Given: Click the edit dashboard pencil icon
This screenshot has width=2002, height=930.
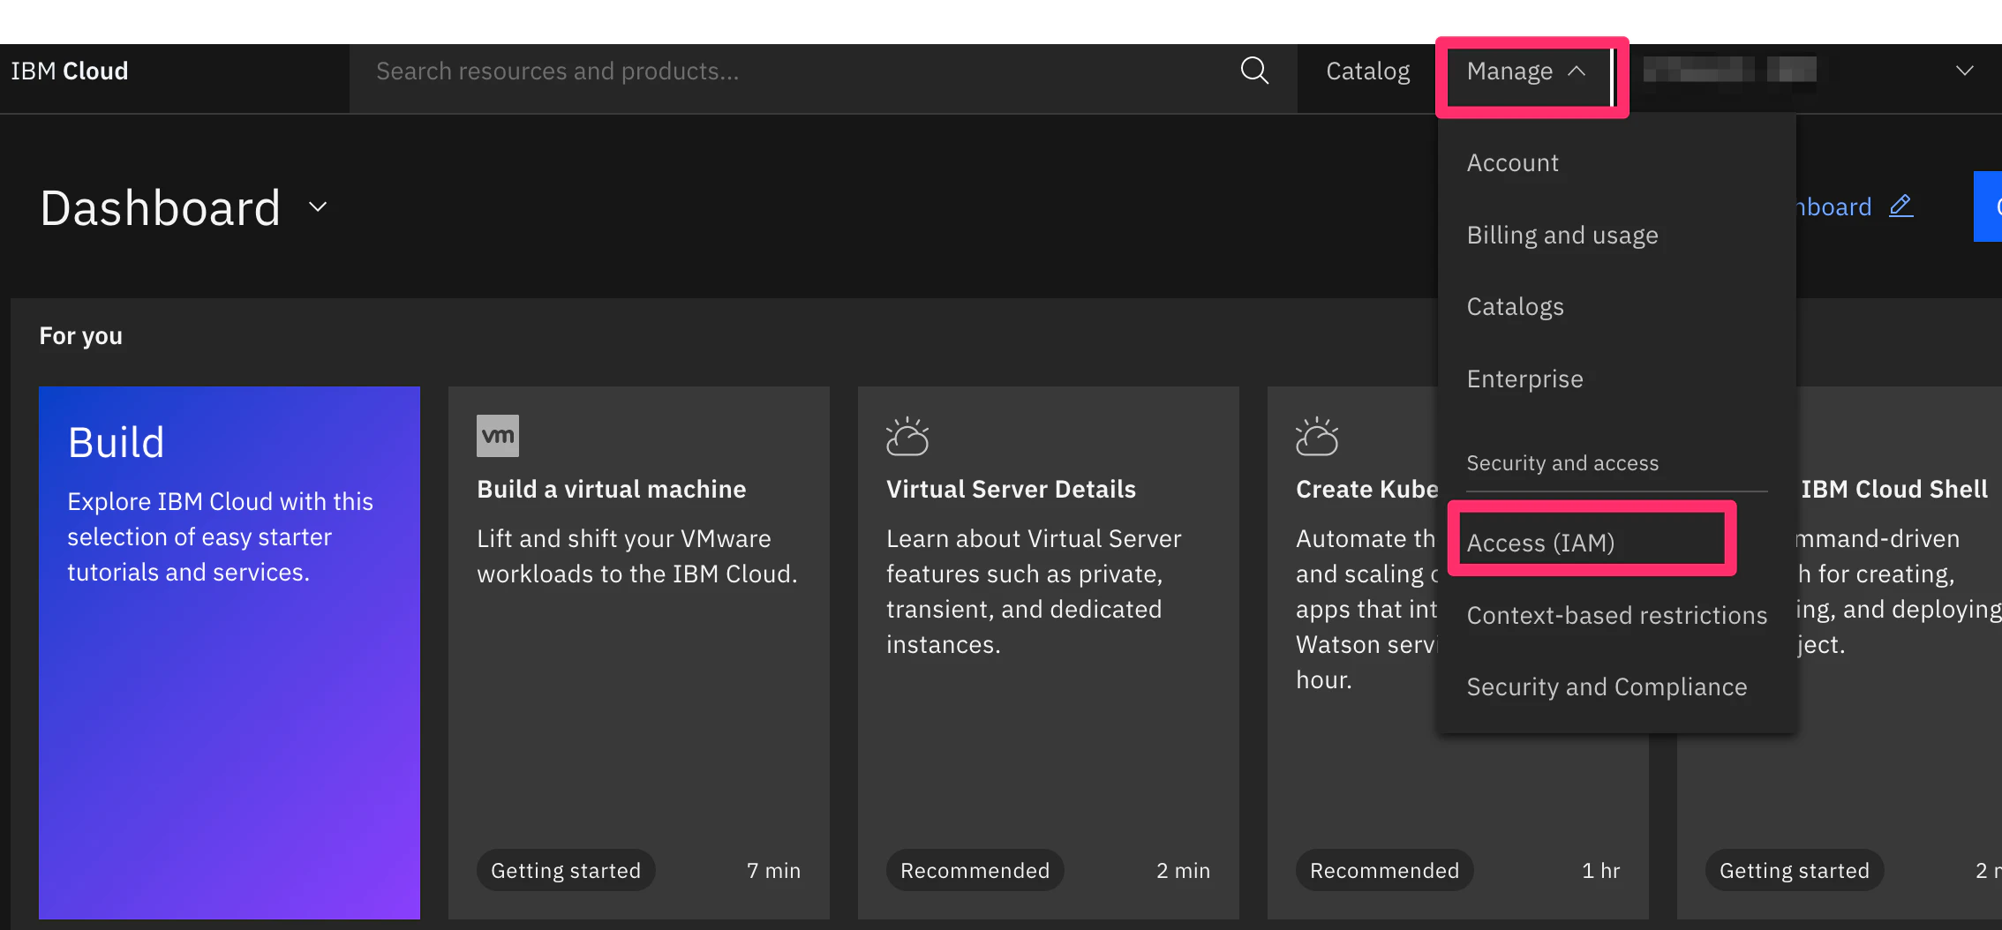Looking at the screenshot, I should coord(1900,206).
